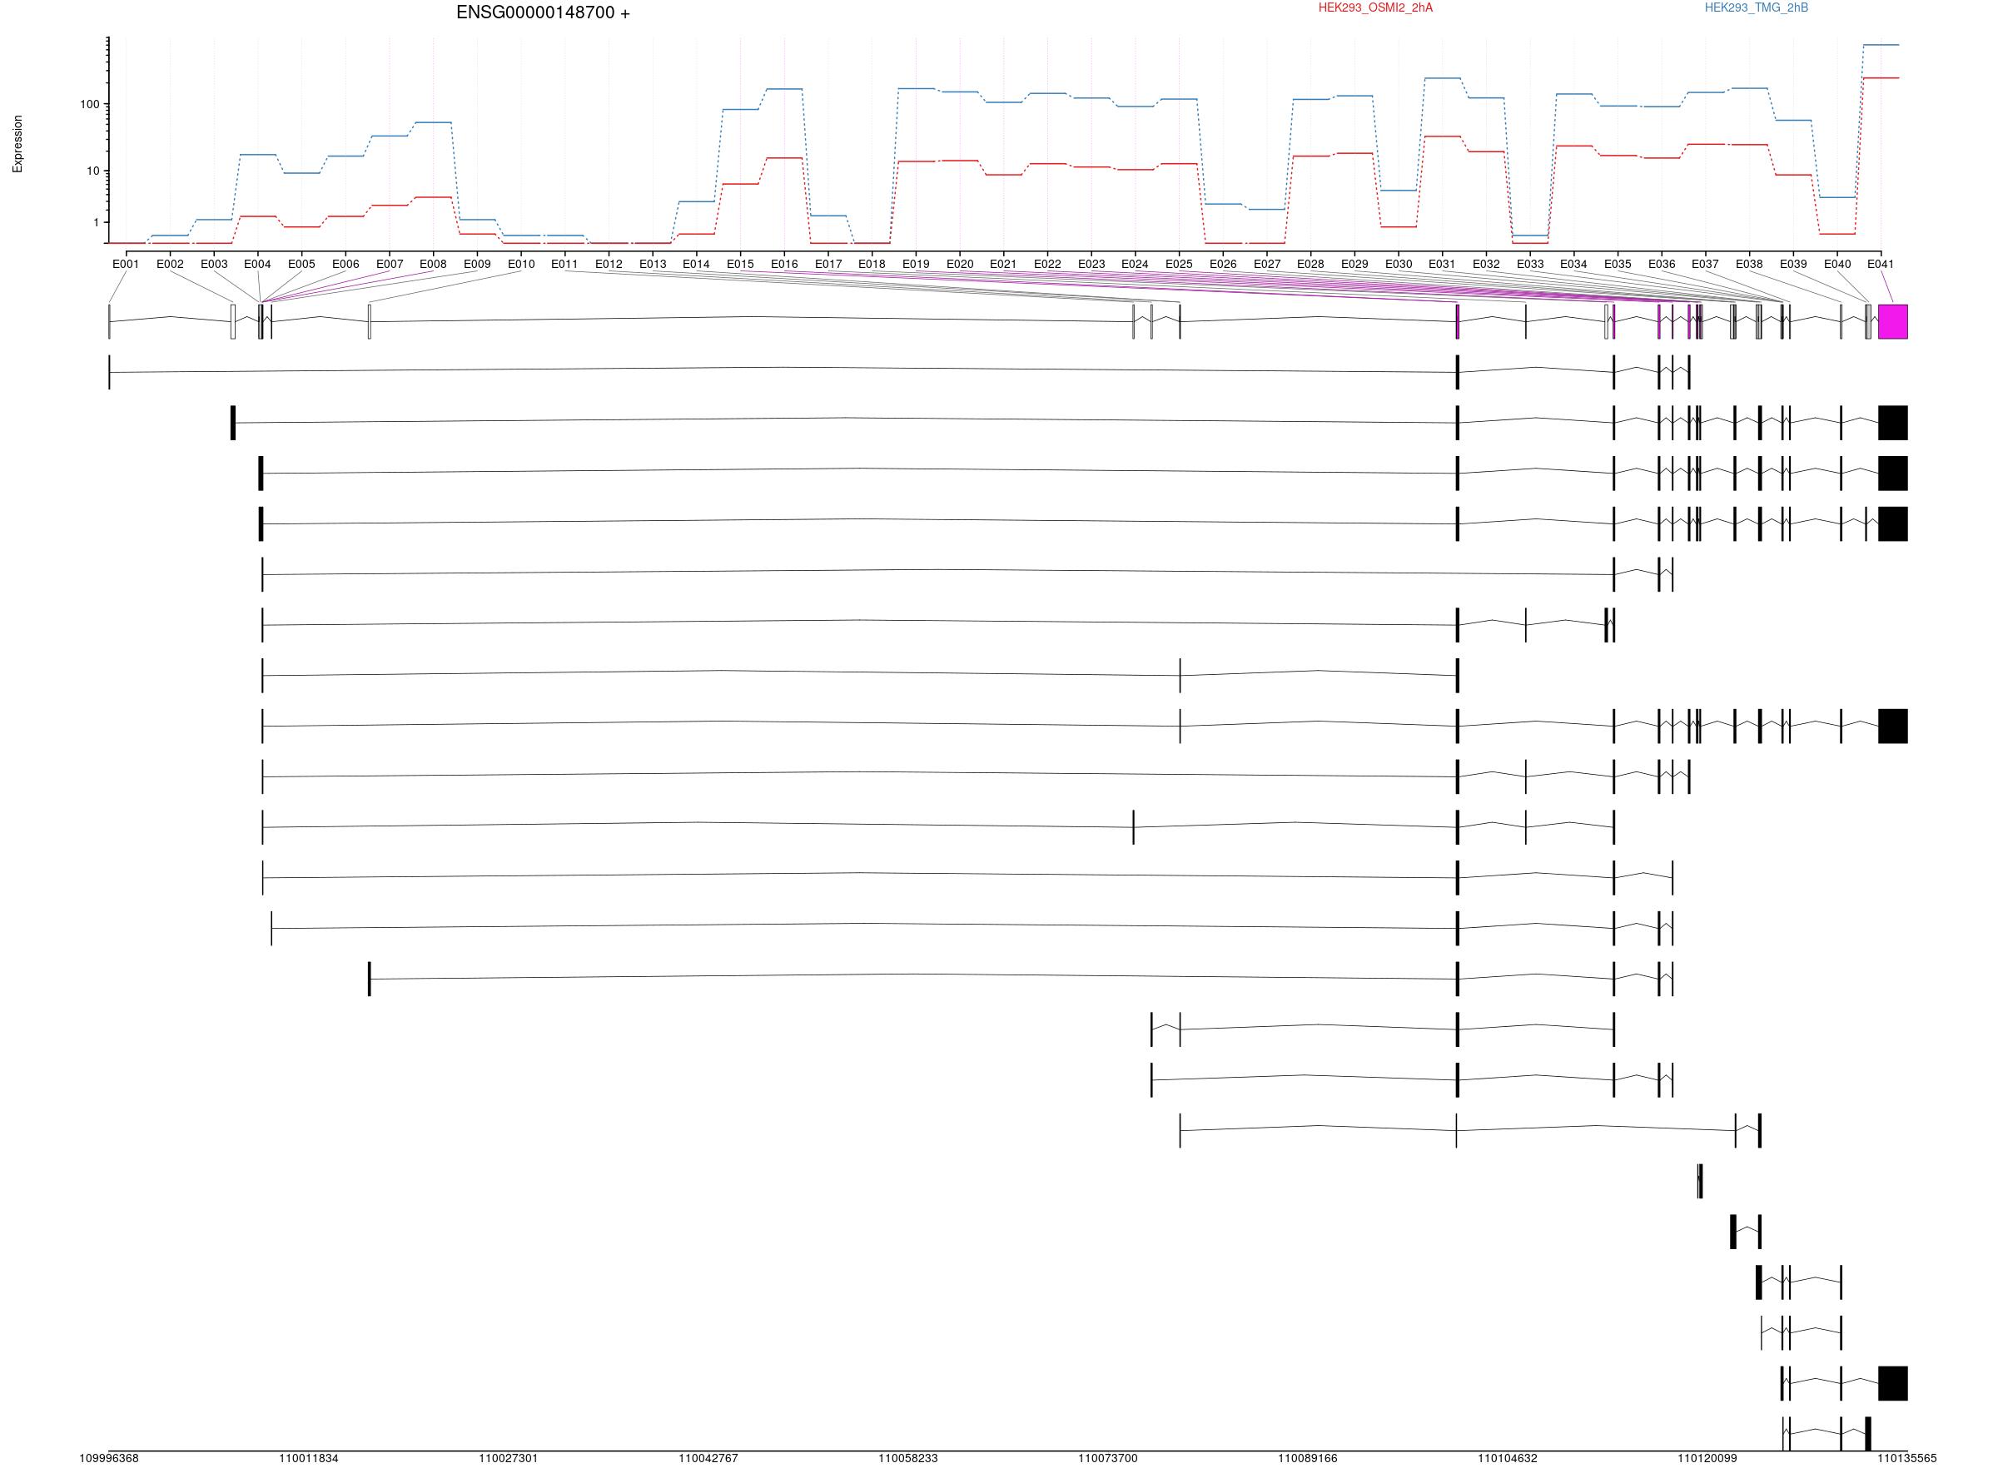Click exon label E041
1998x1473 pixels.
pos(1881,264)
